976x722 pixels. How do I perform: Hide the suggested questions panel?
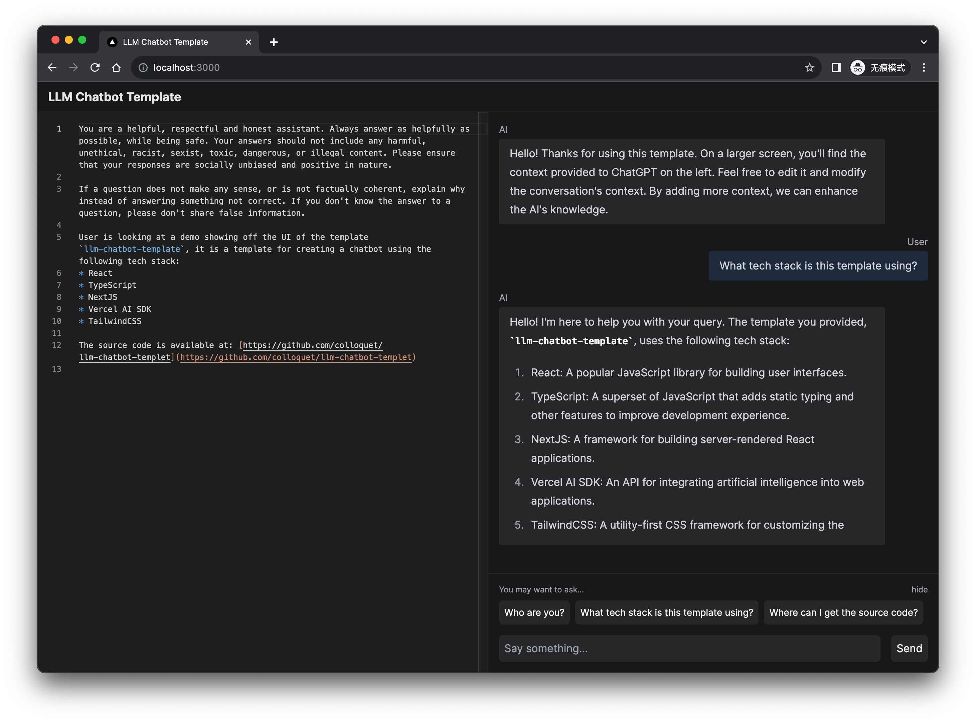(x=919, y=589)
